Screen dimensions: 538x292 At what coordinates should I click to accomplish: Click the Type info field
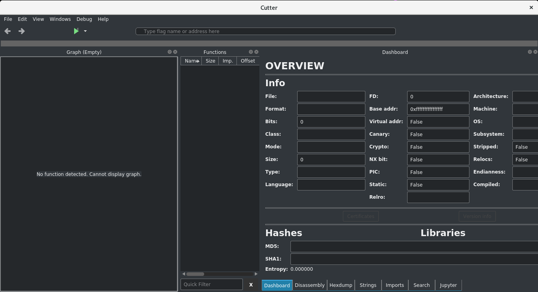331,172
